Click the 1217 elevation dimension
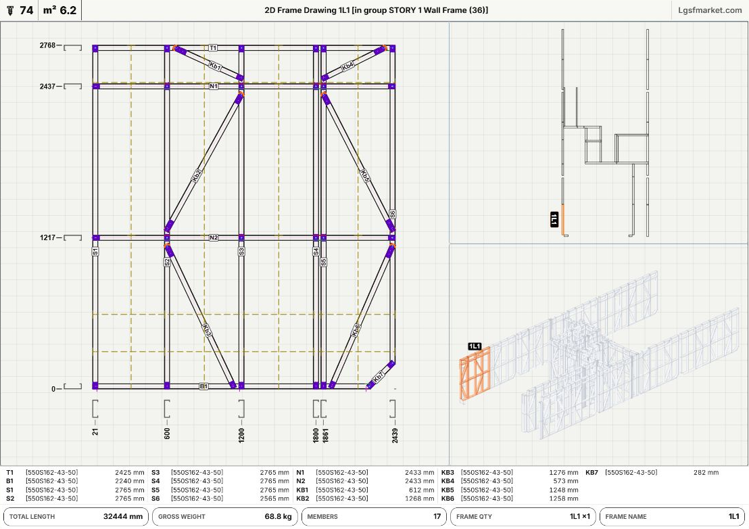Image resolution: width=749 pixels, height=529 pixels. click(x=47, y=237)
